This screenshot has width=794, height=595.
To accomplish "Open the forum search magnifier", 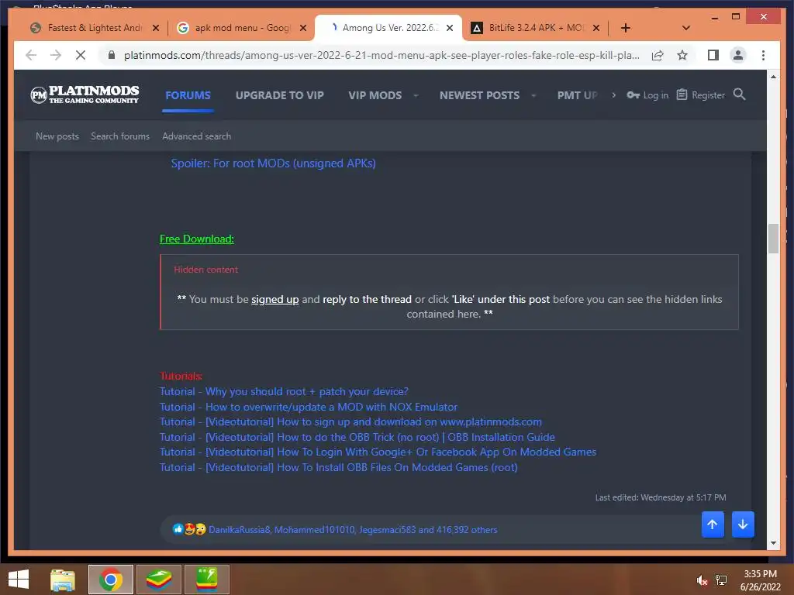I will coord(739,94).
